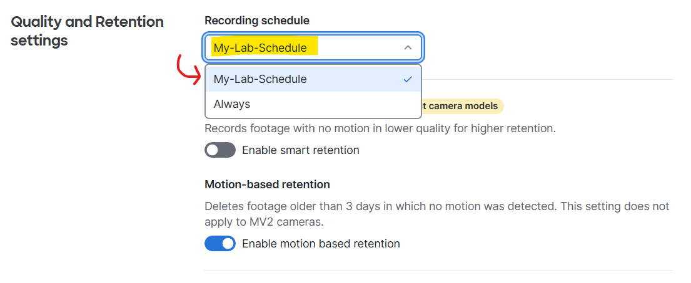The image size is (691, 283).
Task: Click the "Recording schedule" field label
Action: point(257,21)
